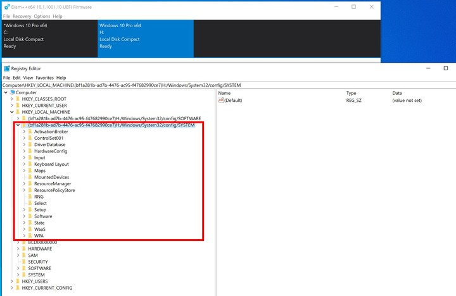Screen dimensions: 456x296
Task: Click the Dism++ app icon in title bar
Action: [7, 7]
